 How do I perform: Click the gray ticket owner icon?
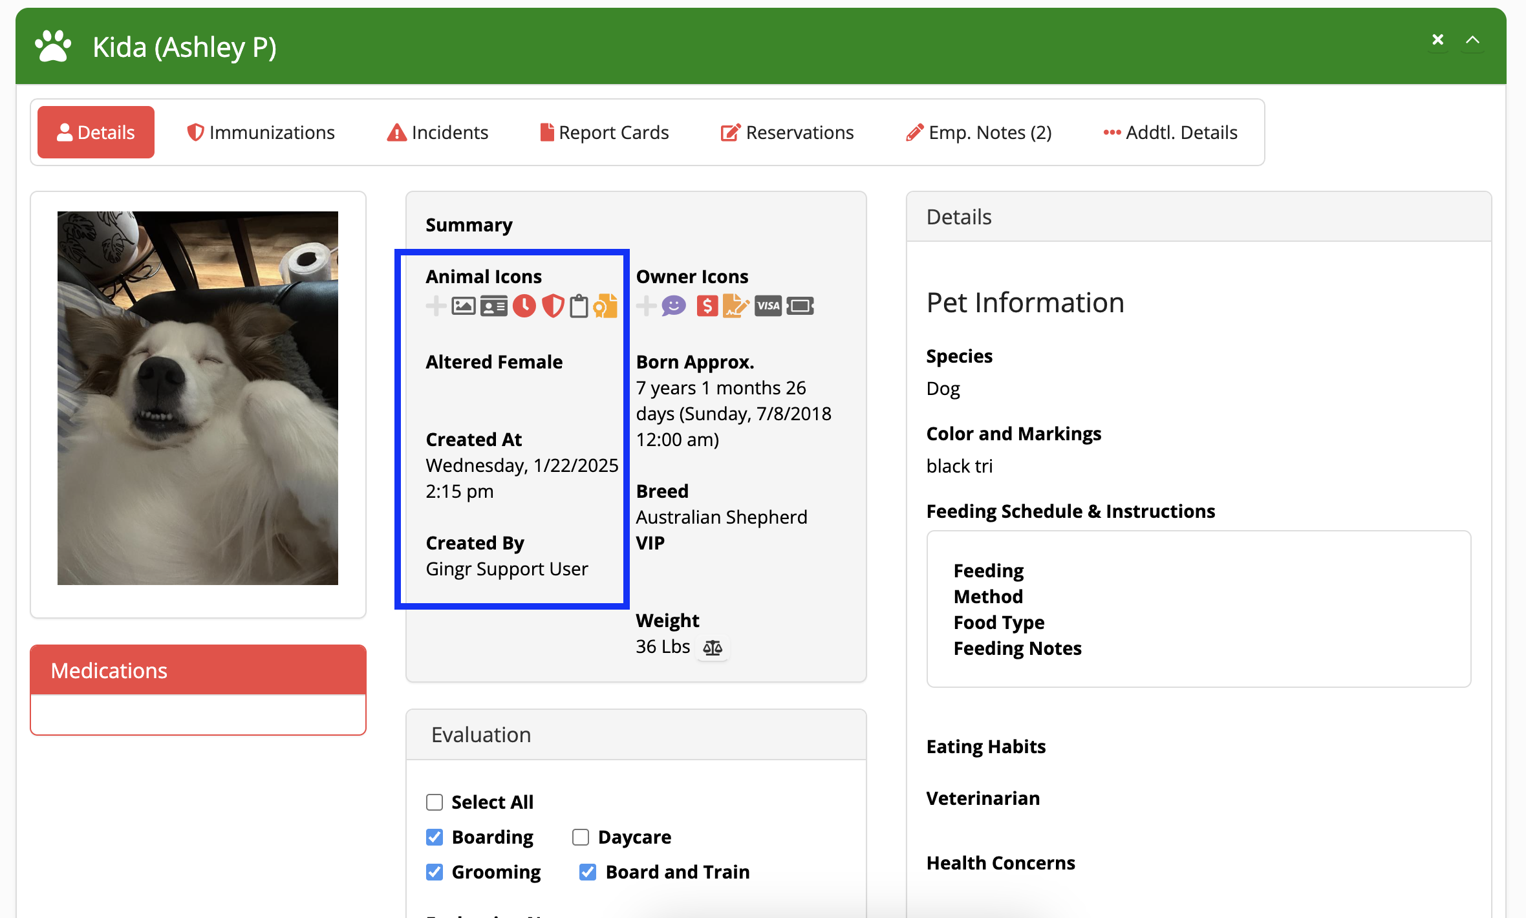800,306
